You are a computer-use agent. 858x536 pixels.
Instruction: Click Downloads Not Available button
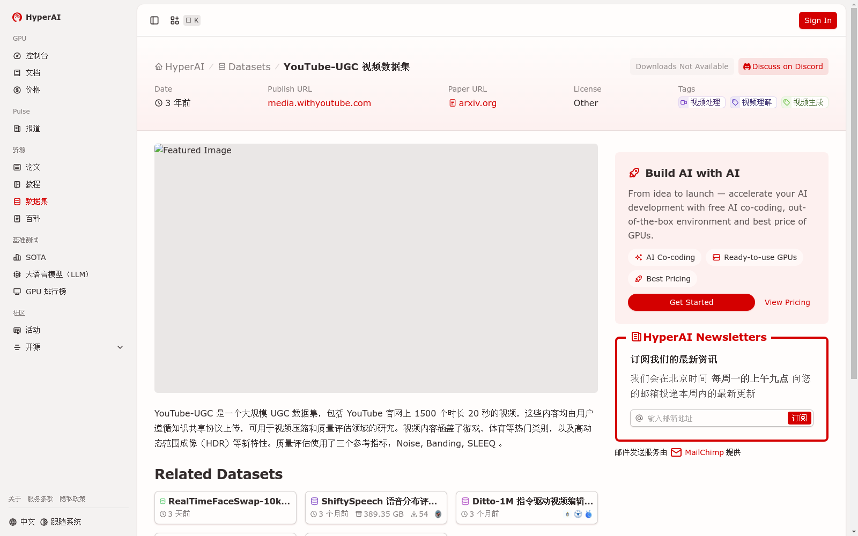682,66
